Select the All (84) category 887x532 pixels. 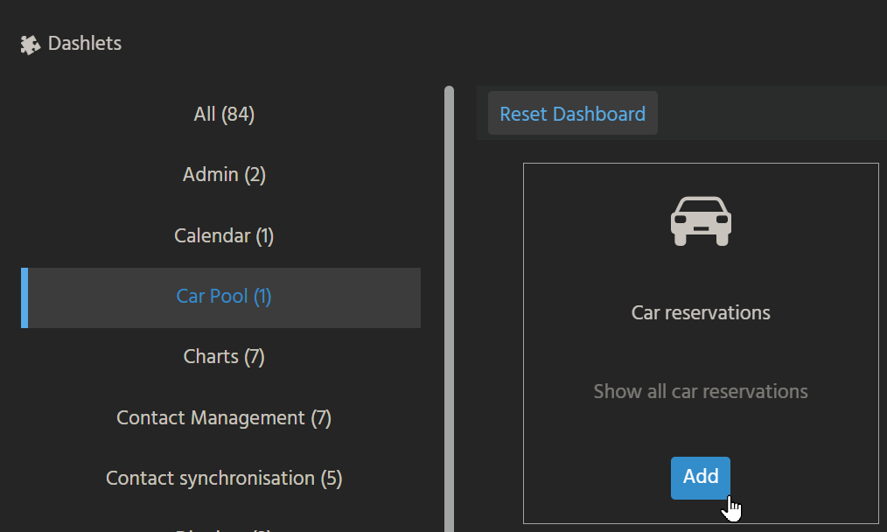[224, 115]
